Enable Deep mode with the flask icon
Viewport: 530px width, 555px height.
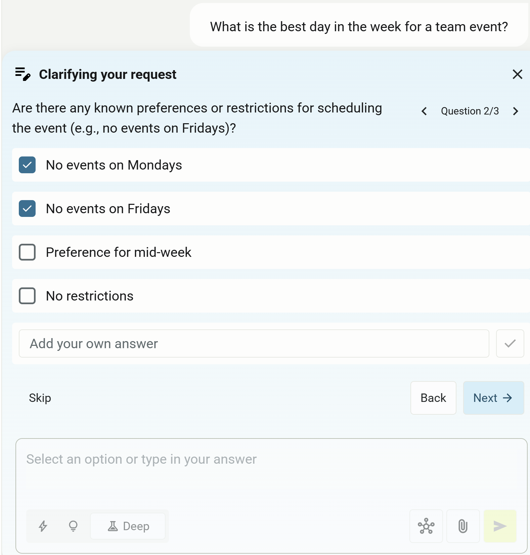[x=128, y=526]
